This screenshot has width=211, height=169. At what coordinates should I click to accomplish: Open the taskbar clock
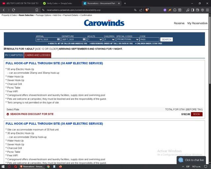point(196,167)
